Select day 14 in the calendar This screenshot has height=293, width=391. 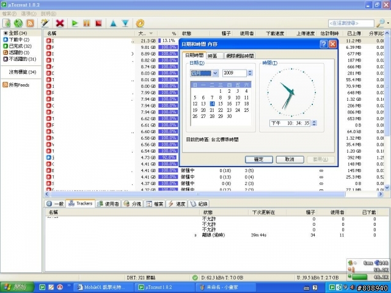212,104
